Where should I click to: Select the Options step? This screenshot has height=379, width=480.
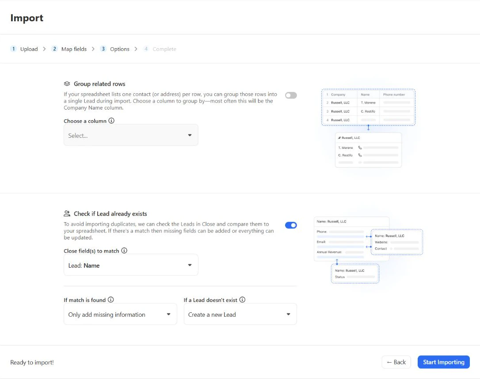pos(120,49)
